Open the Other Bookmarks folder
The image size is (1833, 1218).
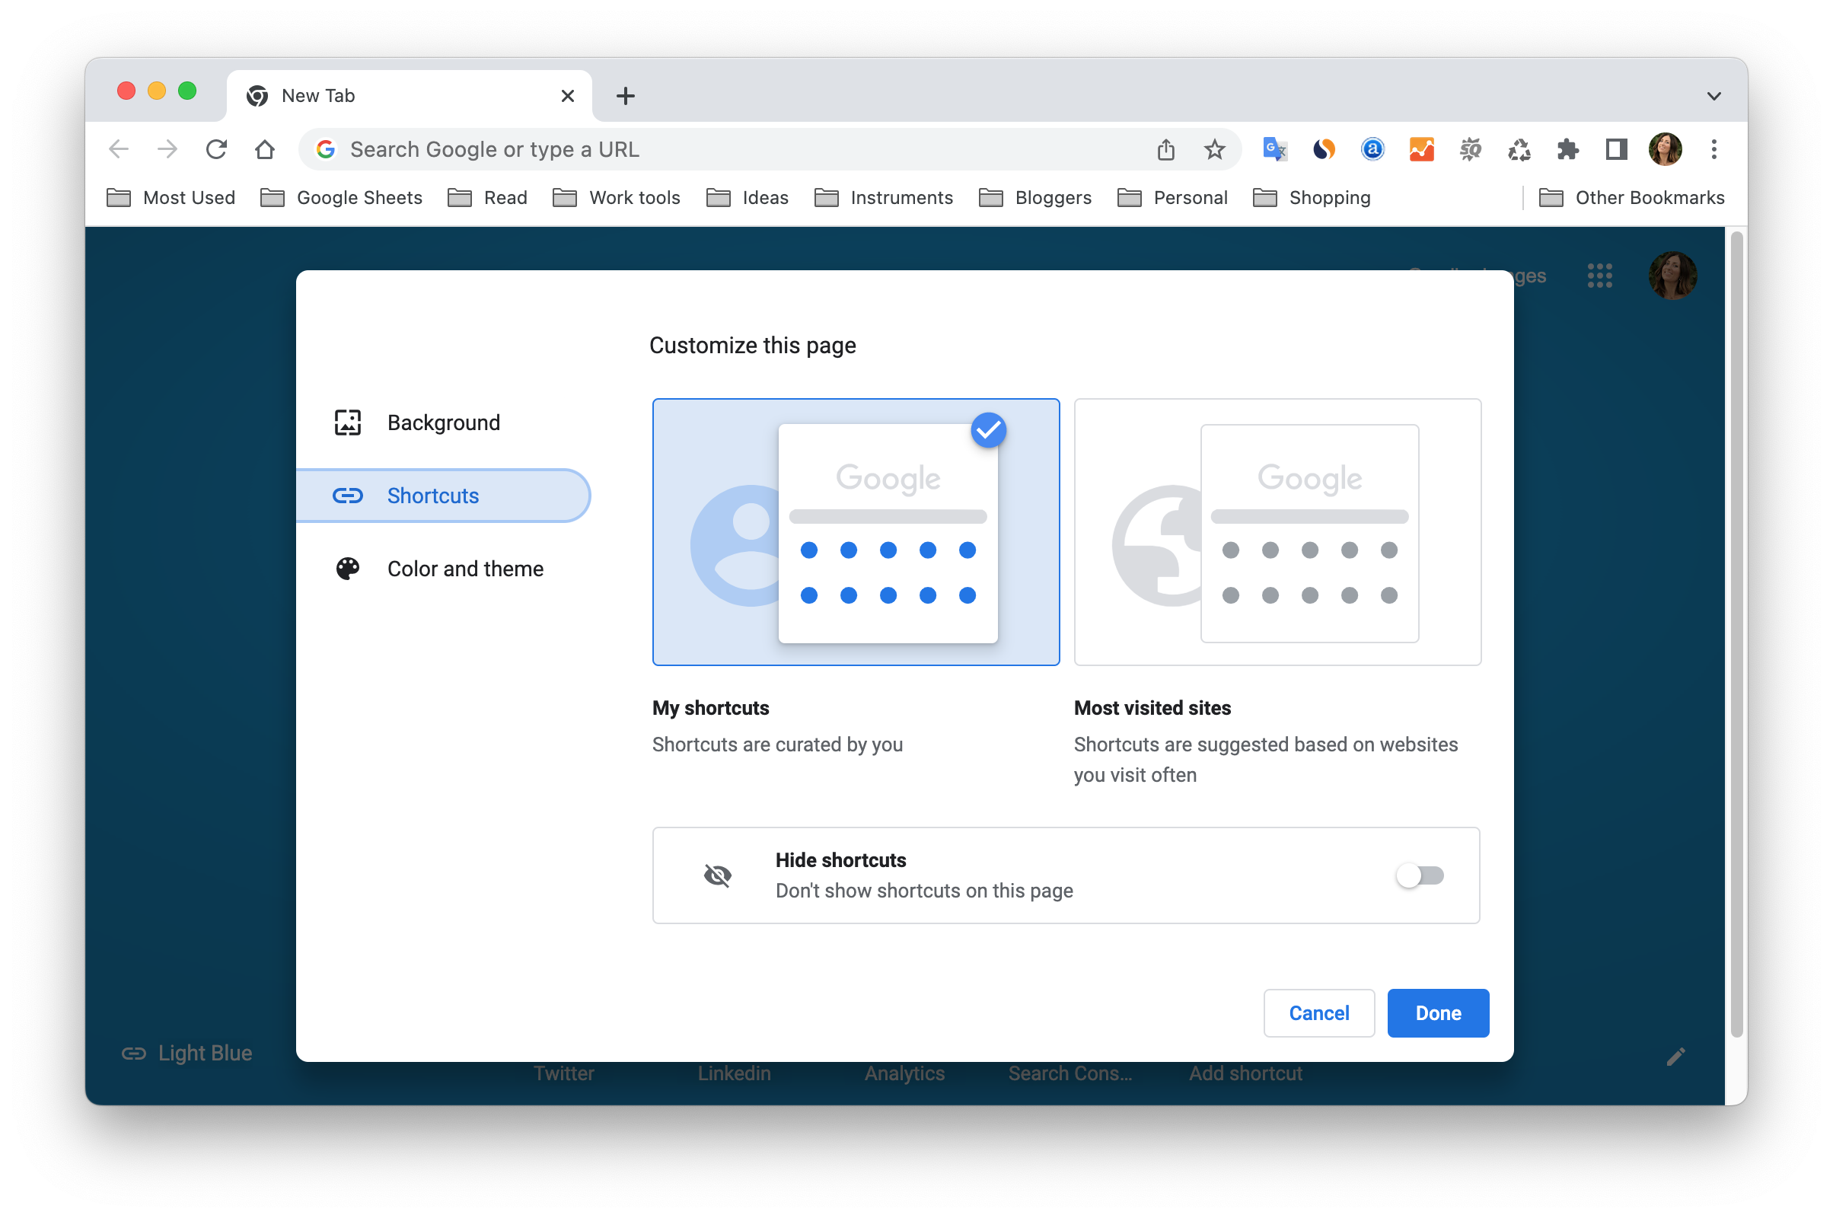click(x=1631, y=198)
